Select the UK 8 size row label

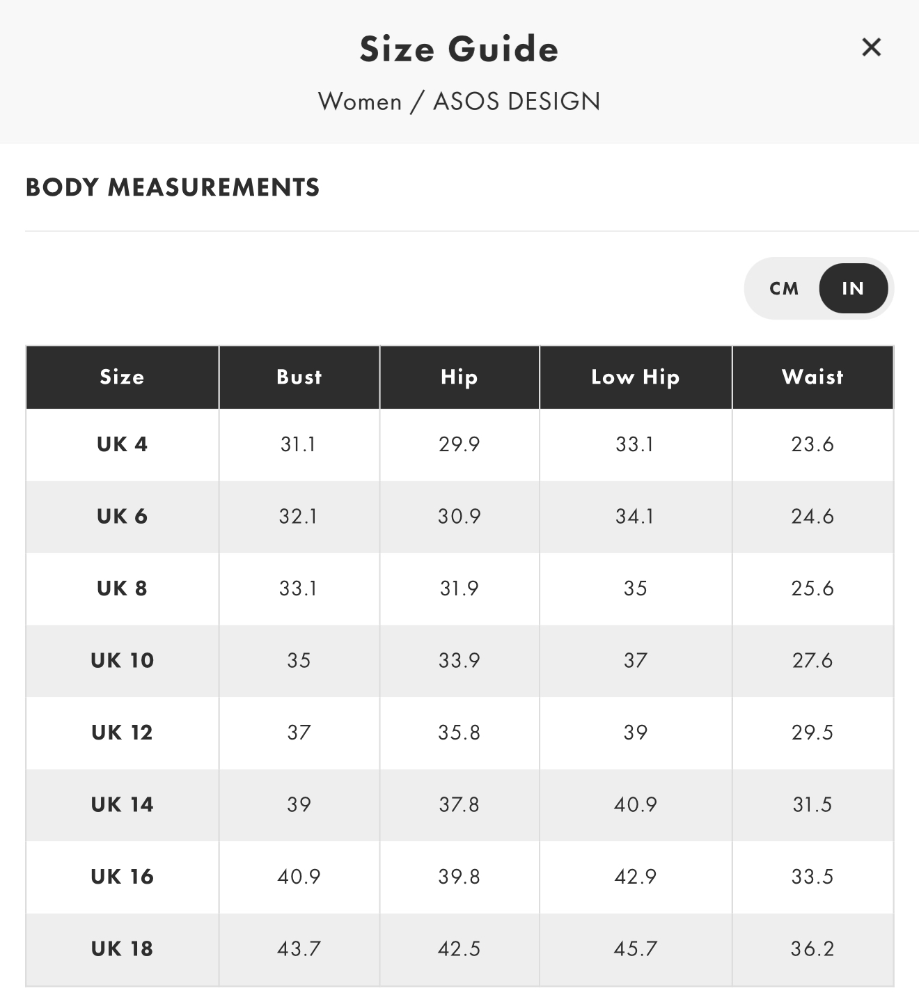point(122,588)
